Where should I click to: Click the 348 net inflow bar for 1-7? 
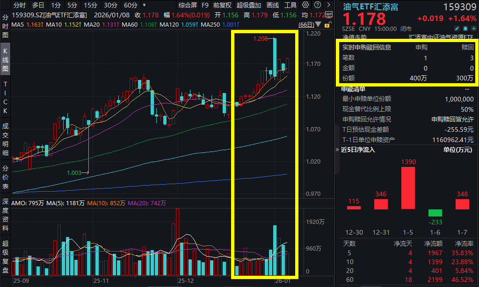462,204
